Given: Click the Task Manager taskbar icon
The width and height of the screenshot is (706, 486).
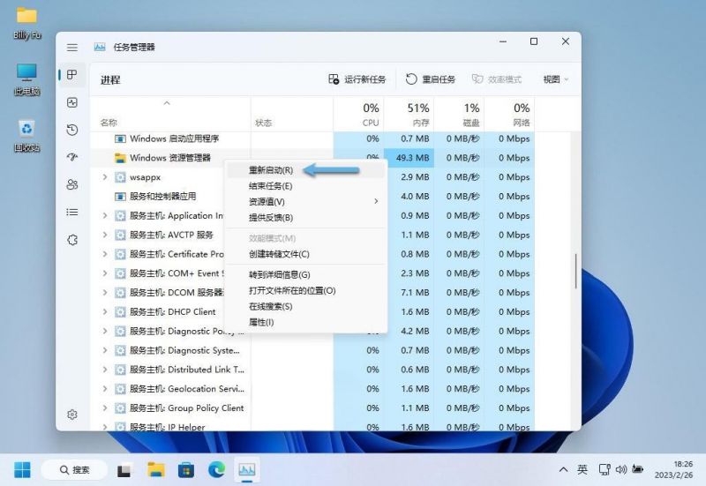Looking at the screenshot, I should 247,470.
